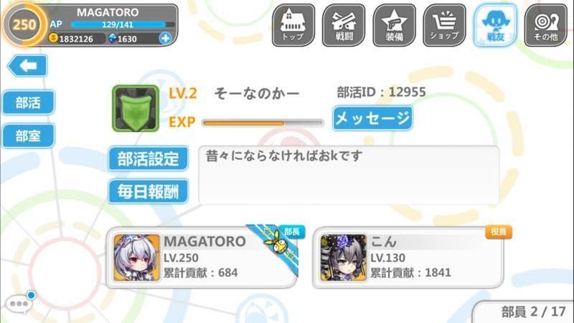Open the 装備 equipment icon
The height and width of the screenshot is (323, 574).
[x=394, y=25]
